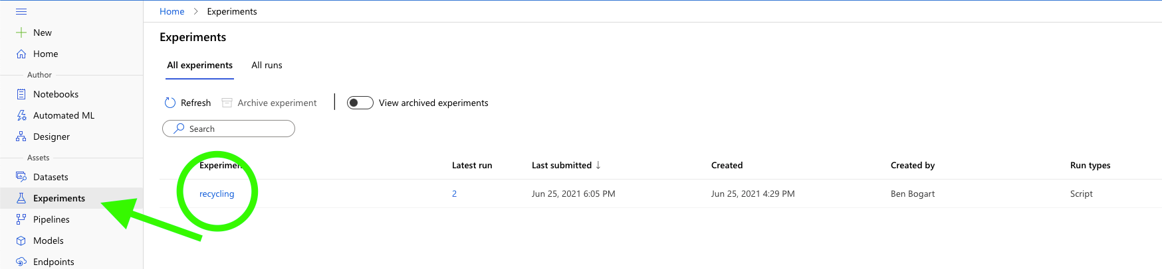The image size is (1162, 269).
Task: Open Pipelines from sidebar icon
Action: (21, 219)
